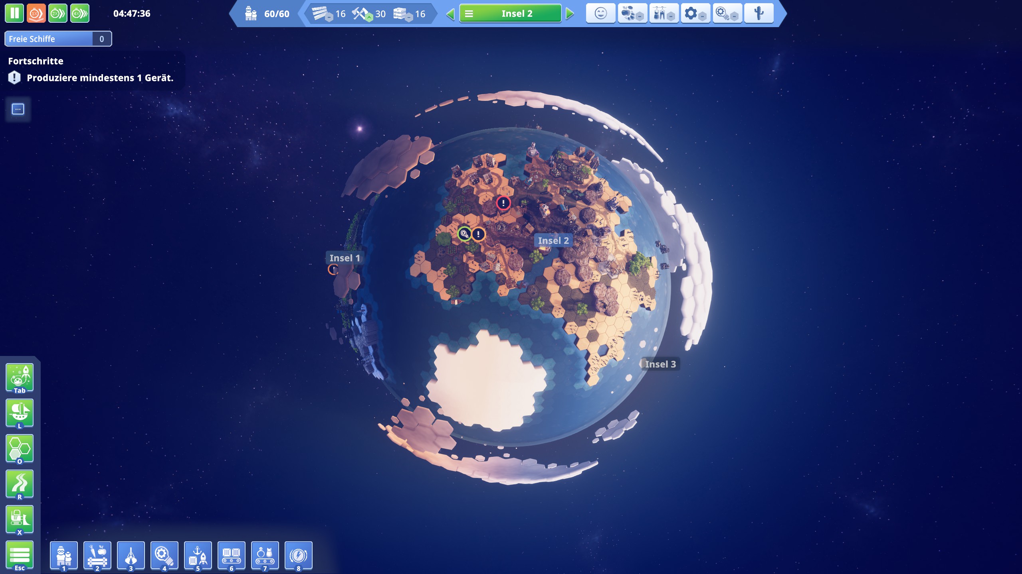Open research lightbulb build category 4
The height and width of the screenshot is (574, 1022).
164,556
